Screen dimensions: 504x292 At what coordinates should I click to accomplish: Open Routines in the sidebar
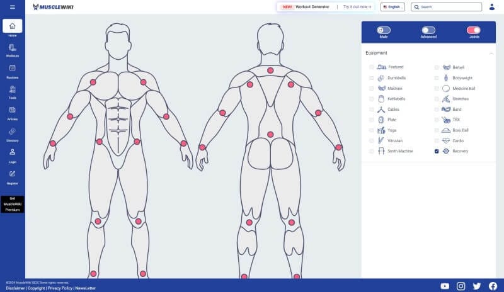pyautogui.click(x=12, y=71)
